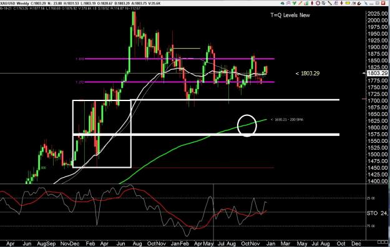Click the 'JanFeb' date axis label

point(180,243)
